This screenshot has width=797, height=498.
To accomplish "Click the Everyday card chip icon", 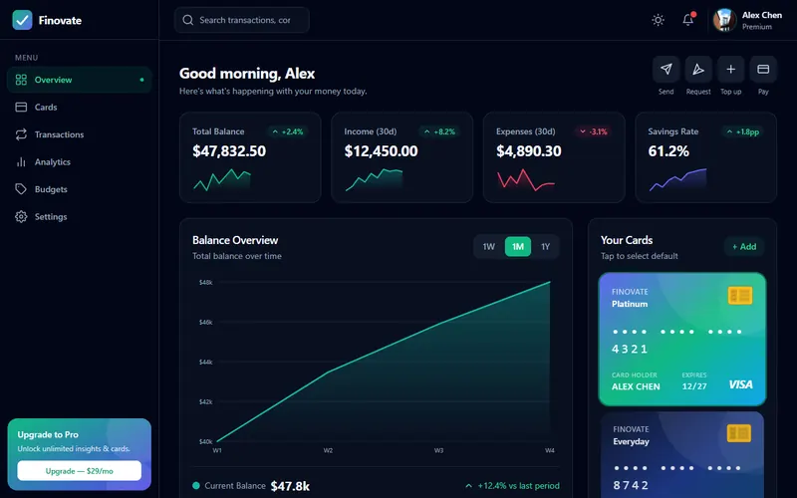I will pyautogui.click(x=739, y=433).
